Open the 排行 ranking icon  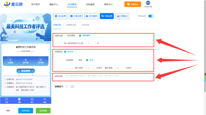click(32, 100)
